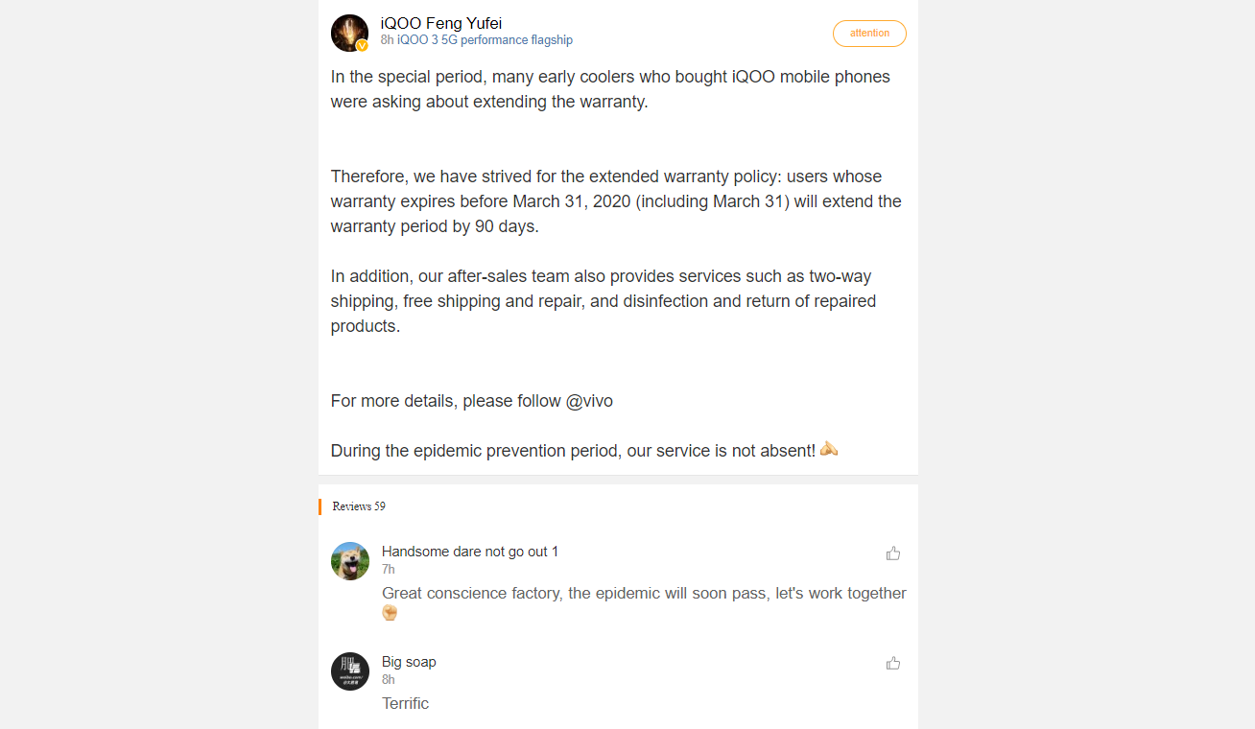Click the fist emoji in the first comment
Image resolution: width=1255 pixels, height=729 pixels.
coord(391,612)
